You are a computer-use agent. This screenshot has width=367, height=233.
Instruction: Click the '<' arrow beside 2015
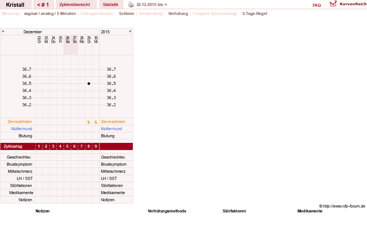tap(130, 31)
